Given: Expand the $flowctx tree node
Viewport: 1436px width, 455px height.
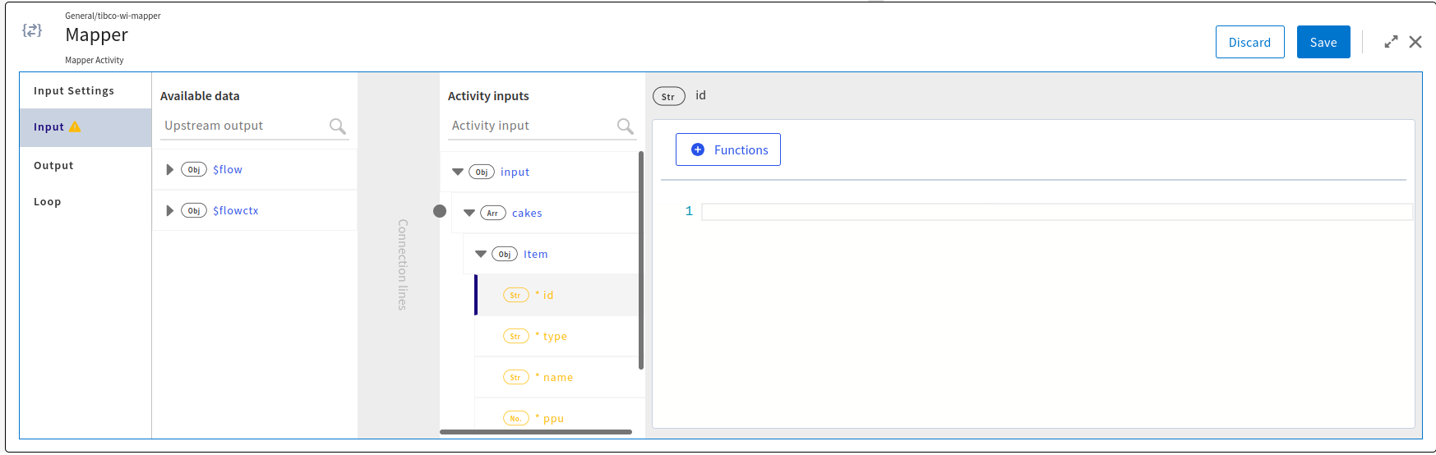Looking at the screenshot, I should point(169,210).
